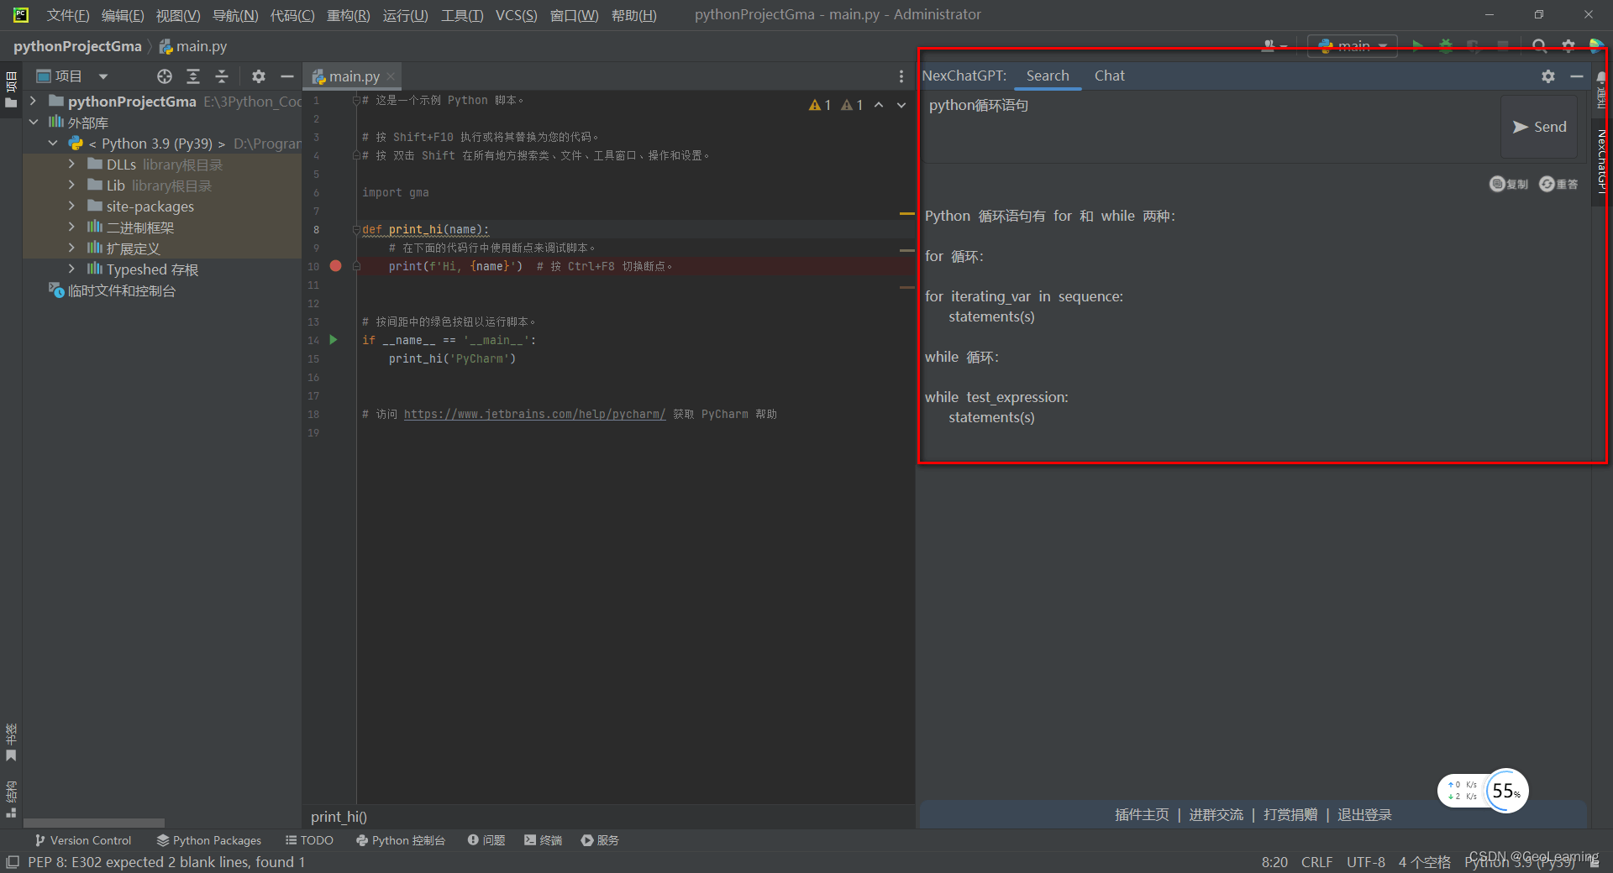Click the tool windows quick-access icon in status bar
1613x873 pixels.
pos(13,862)
